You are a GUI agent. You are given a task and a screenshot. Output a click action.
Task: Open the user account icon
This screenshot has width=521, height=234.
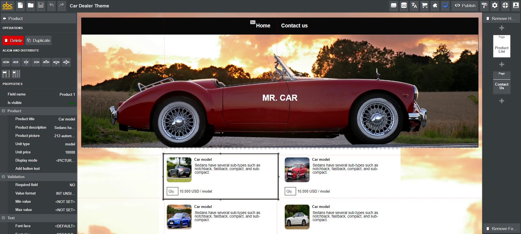[x=516, y=5]
